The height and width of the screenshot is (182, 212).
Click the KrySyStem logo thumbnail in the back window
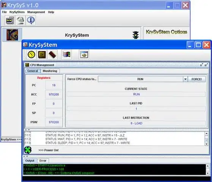pos(12,35)
